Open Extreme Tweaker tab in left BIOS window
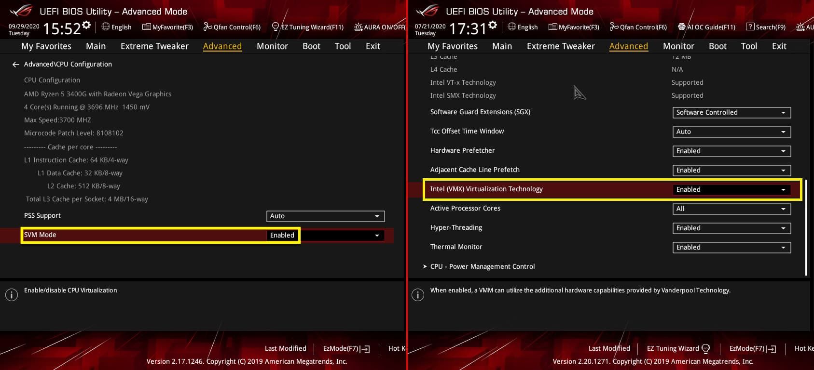 coord(154,46)
